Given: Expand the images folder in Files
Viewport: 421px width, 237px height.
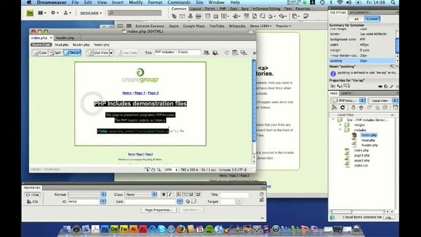Looking at the screenshot, I should pos(340,125).
